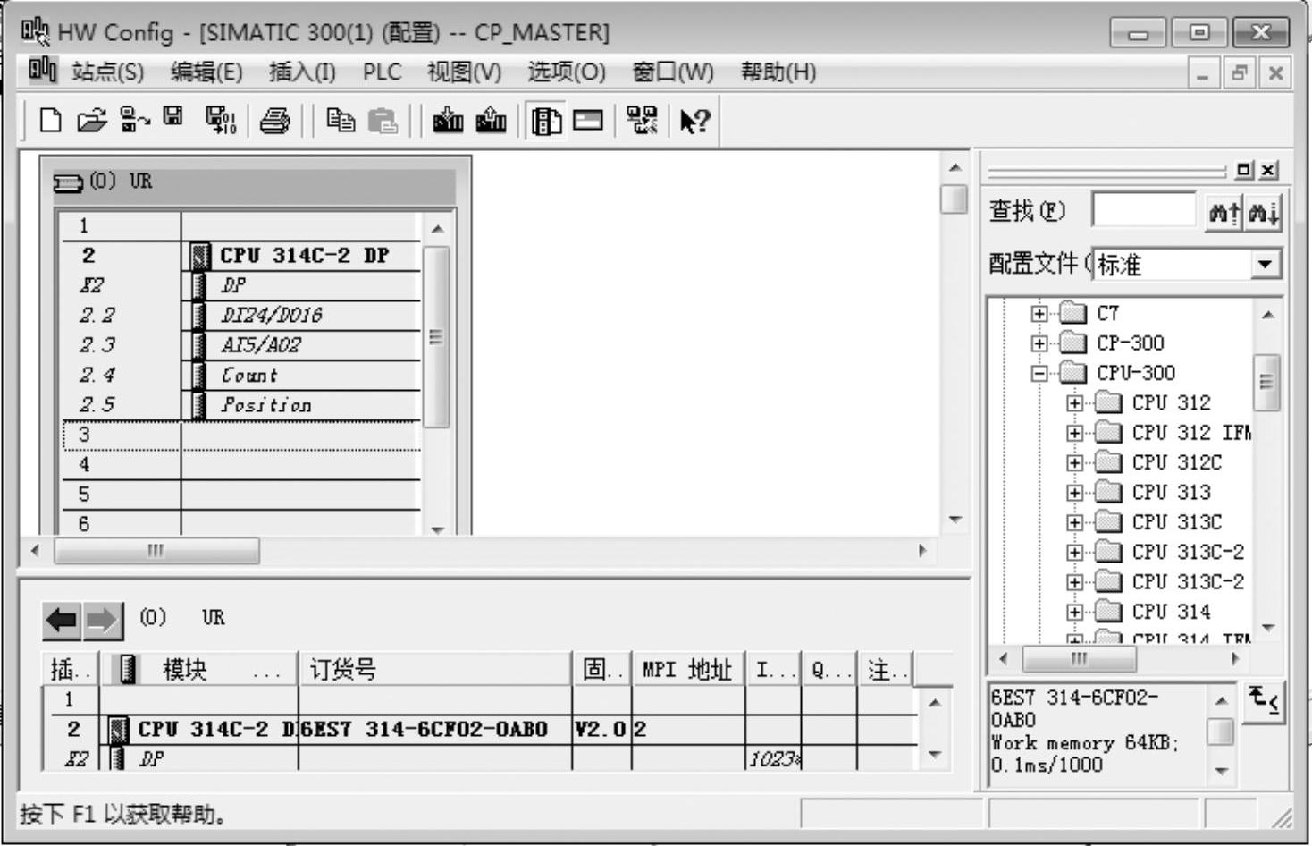Expand the CPU 312 folder

pyautogui.click(x=1074, y=402)
